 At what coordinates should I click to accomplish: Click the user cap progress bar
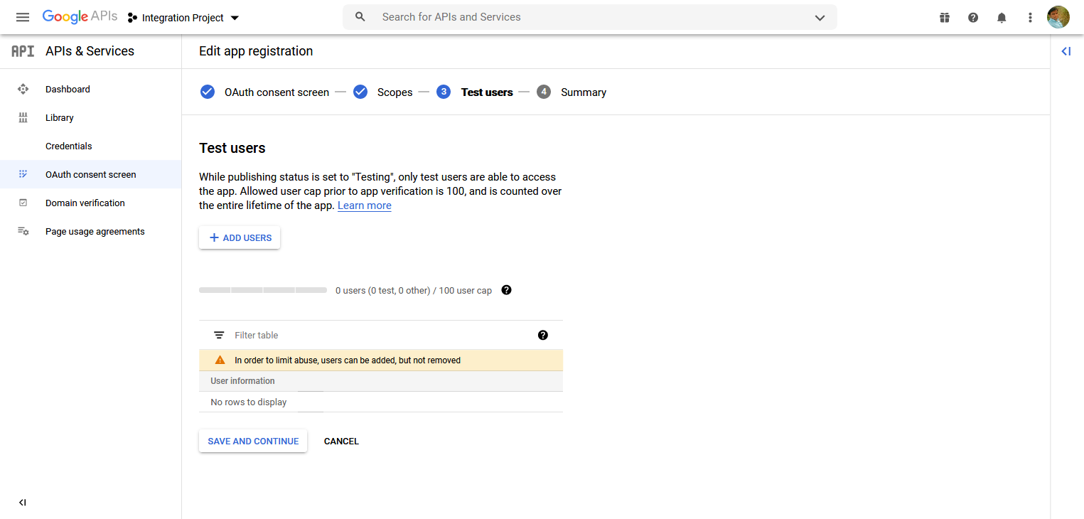pyautogui.click(x=263, y=290)
